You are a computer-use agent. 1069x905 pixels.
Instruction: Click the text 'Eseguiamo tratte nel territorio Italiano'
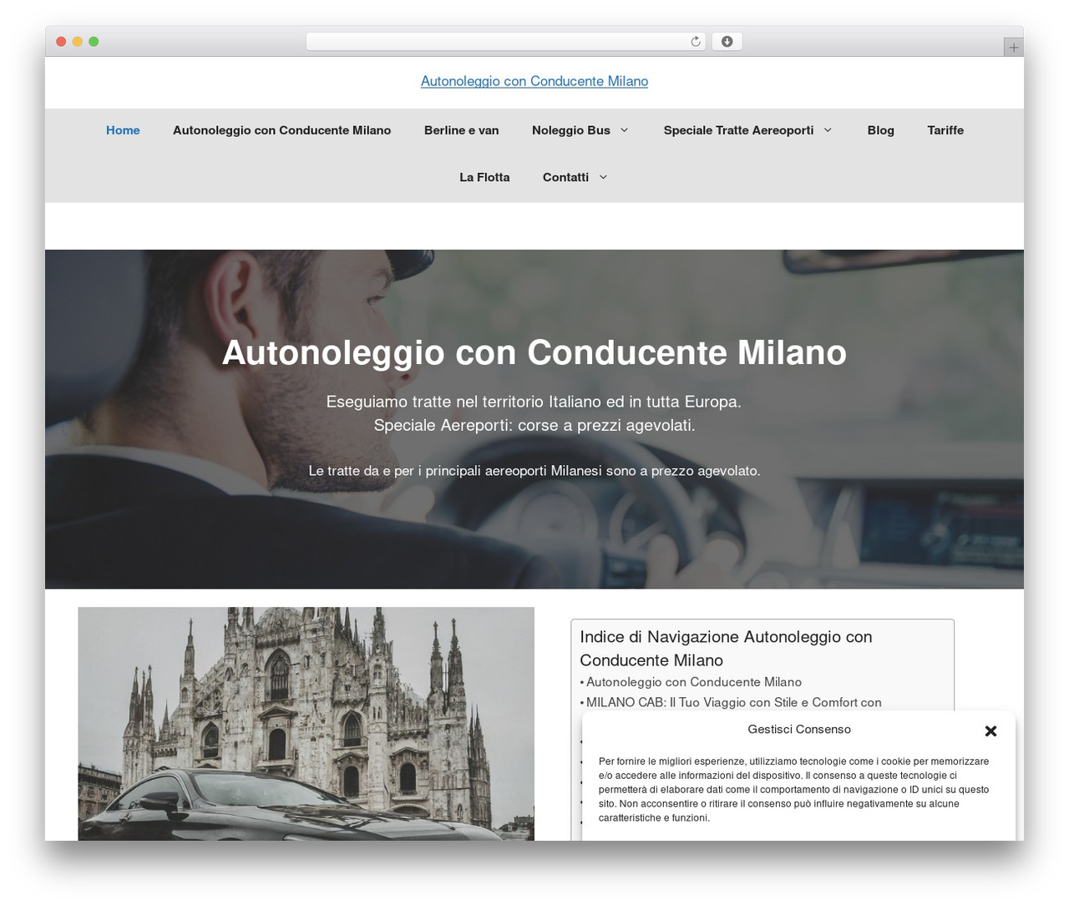click(534, 402)
